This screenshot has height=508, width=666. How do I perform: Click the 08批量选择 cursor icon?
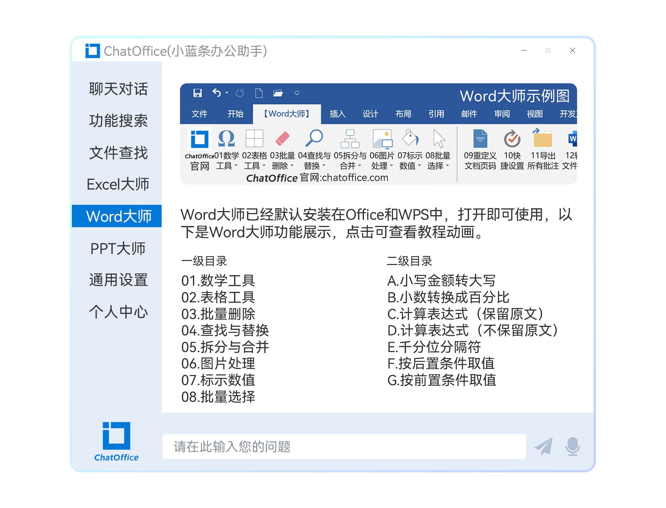[x=439, y=139]
